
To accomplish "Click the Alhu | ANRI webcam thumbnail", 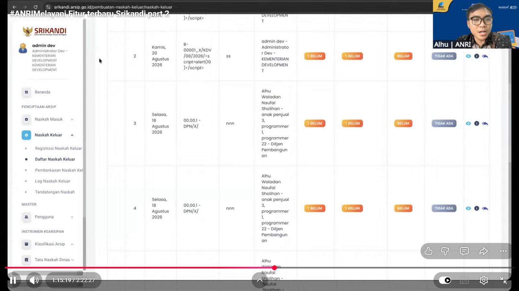I will pos(475,24).
